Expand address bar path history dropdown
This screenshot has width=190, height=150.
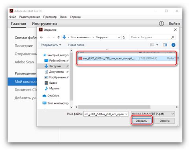pos(119,37)
